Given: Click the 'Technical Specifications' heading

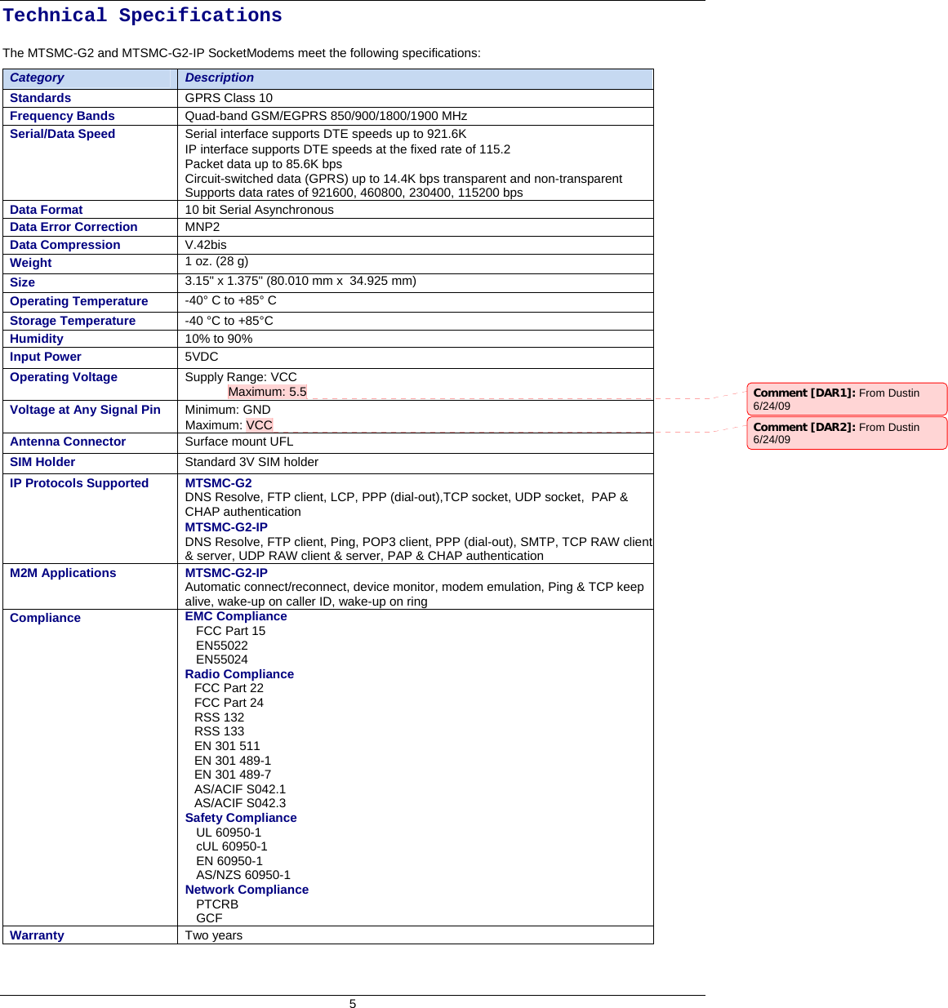Looking at the screenshot, I should 142,16.
